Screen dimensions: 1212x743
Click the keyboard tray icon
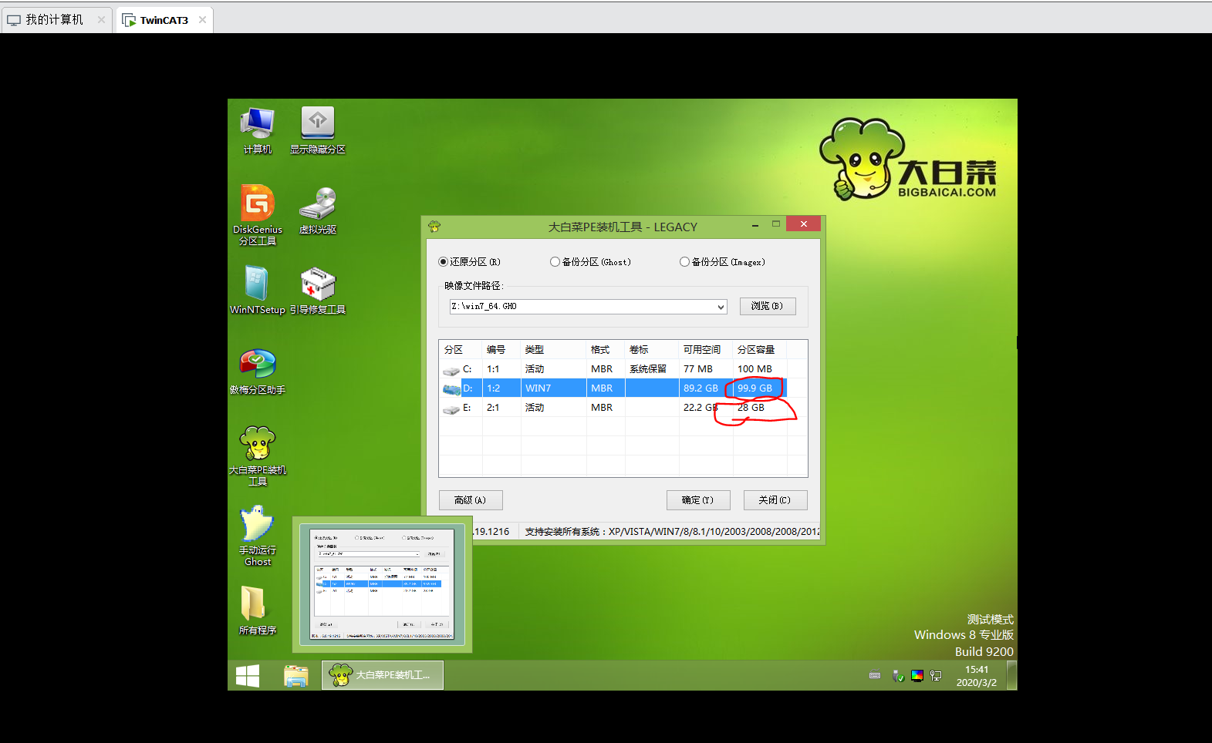pyautogui.click(x=875, y=676)
